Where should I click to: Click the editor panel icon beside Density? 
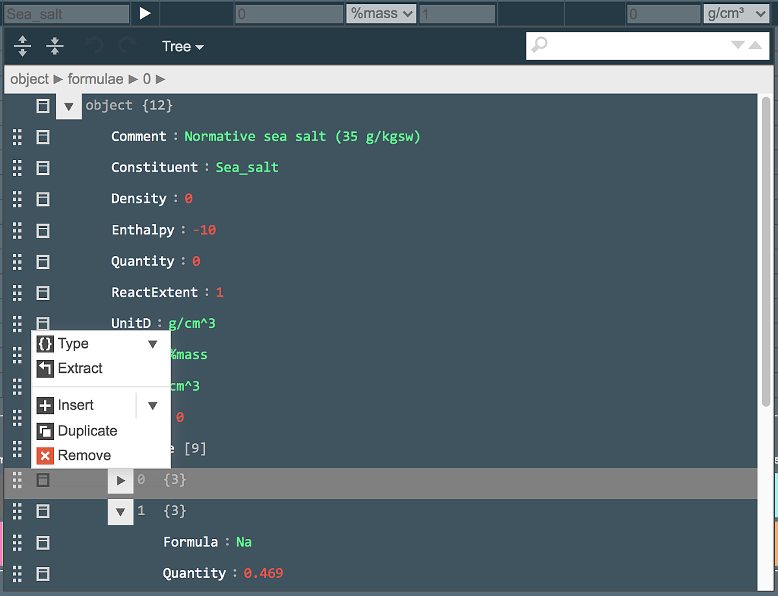(42, 200)
